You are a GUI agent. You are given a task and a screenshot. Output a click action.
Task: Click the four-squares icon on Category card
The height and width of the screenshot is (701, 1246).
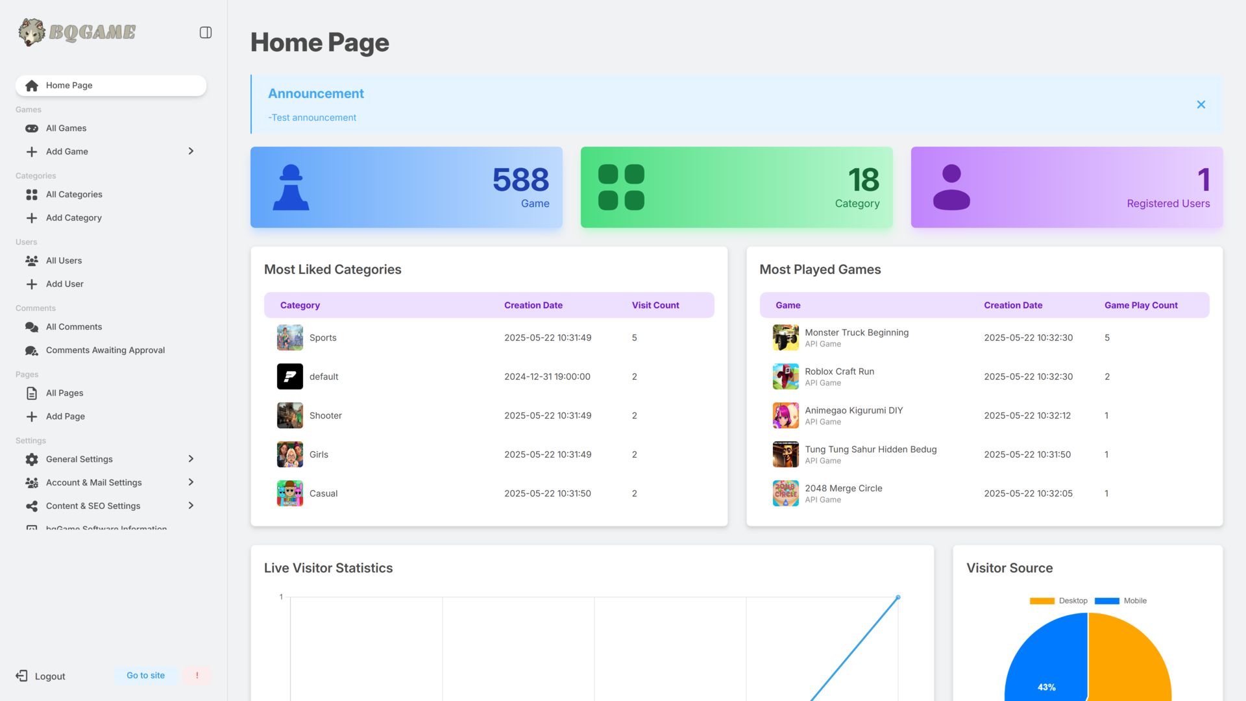621,187
